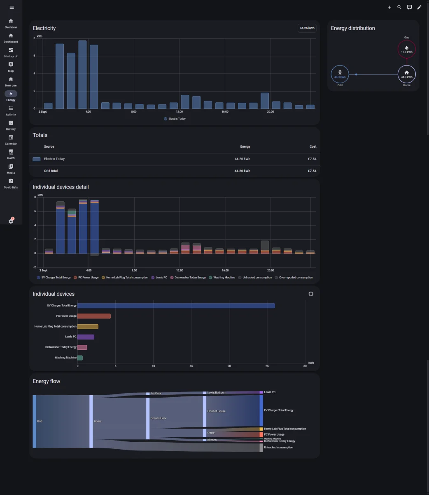
Task: Click the Gas circle in Energy distribution
Action: click(x=407, y=49)
